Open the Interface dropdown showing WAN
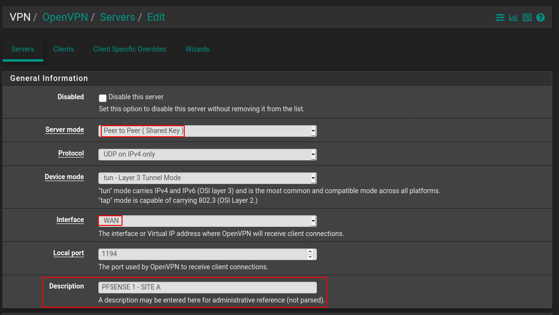559x315 pixels. pos(207,221)
